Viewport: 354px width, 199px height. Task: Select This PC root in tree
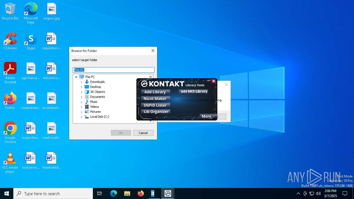90,77
